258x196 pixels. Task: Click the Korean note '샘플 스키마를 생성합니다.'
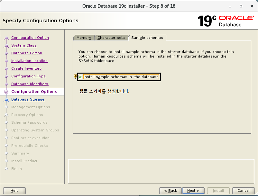(x=104, y=91)
